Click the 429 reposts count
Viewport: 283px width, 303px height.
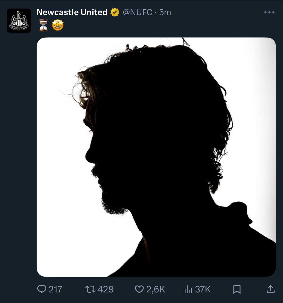106,289
